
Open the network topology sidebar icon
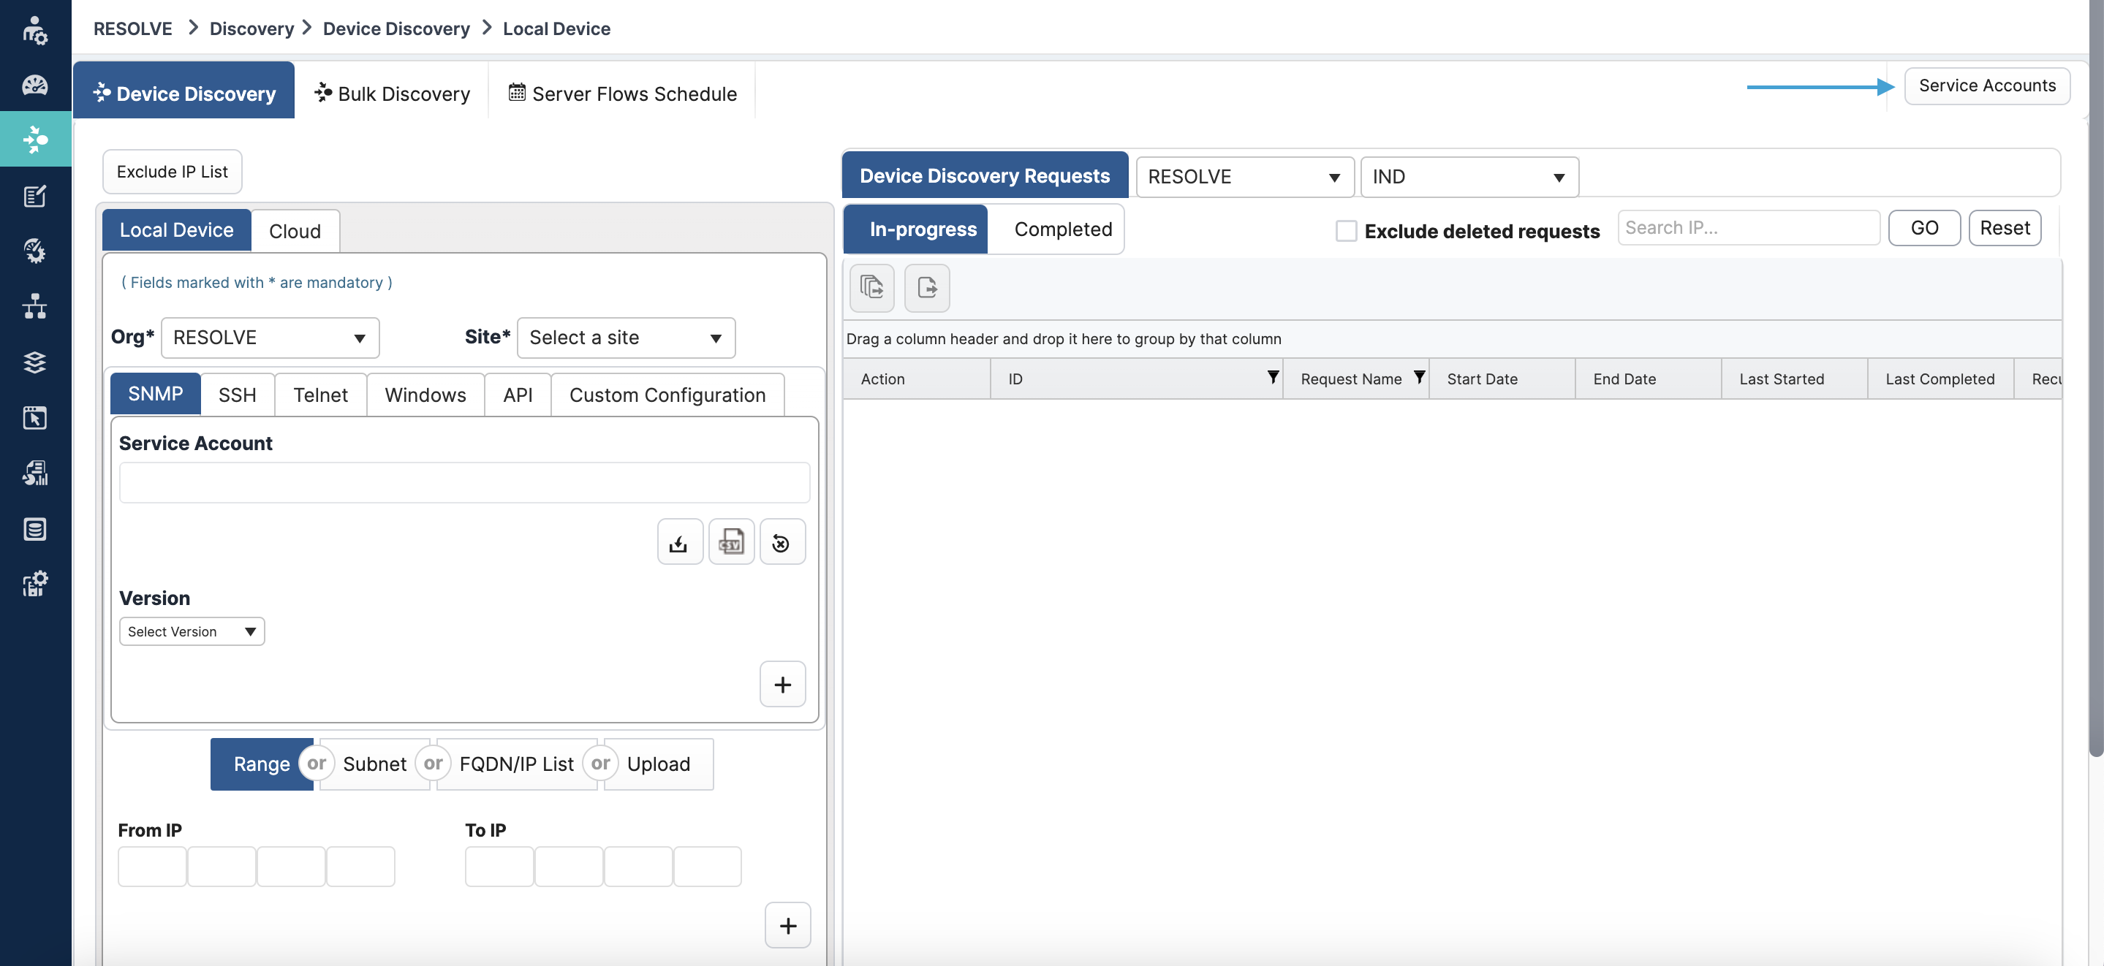(34, 306)
